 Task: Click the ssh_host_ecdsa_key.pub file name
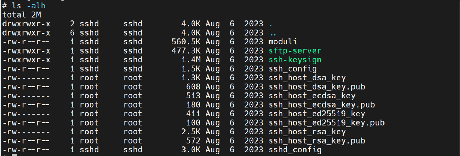click(x=321, y=105)
